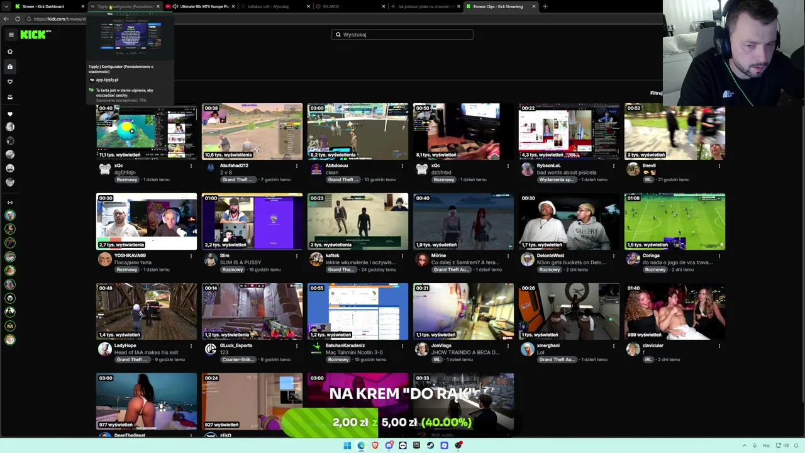Open the Home icon in Kick sidebar
Viewport: 805px width, 453px height.
[10, 52]
